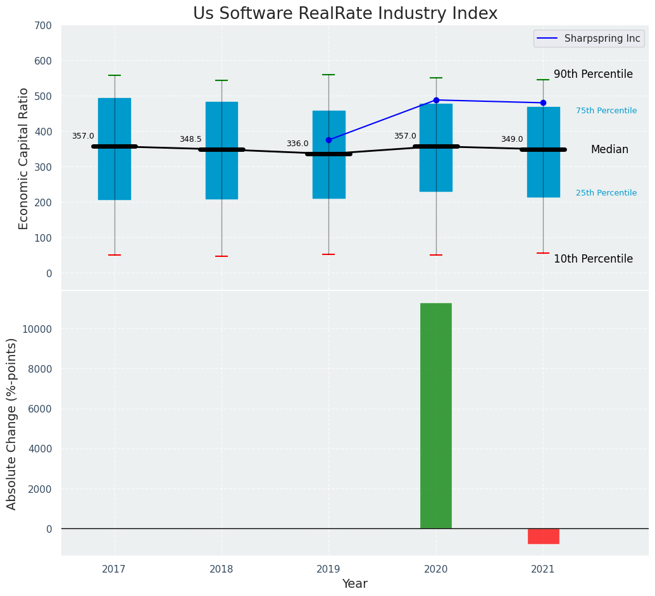655x596 pixels.
Task: Click the chart title Us Software RealRate
Action: [x=345, y=13]
